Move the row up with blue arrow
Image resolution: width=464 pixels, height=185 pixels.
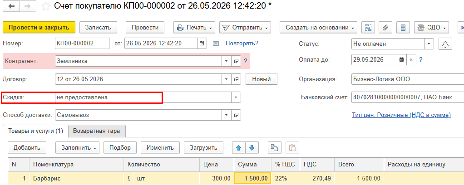coord(238,148)
